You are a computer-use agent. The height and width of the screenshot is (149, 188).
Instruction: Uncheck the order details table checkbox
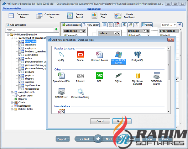point(19,55)
